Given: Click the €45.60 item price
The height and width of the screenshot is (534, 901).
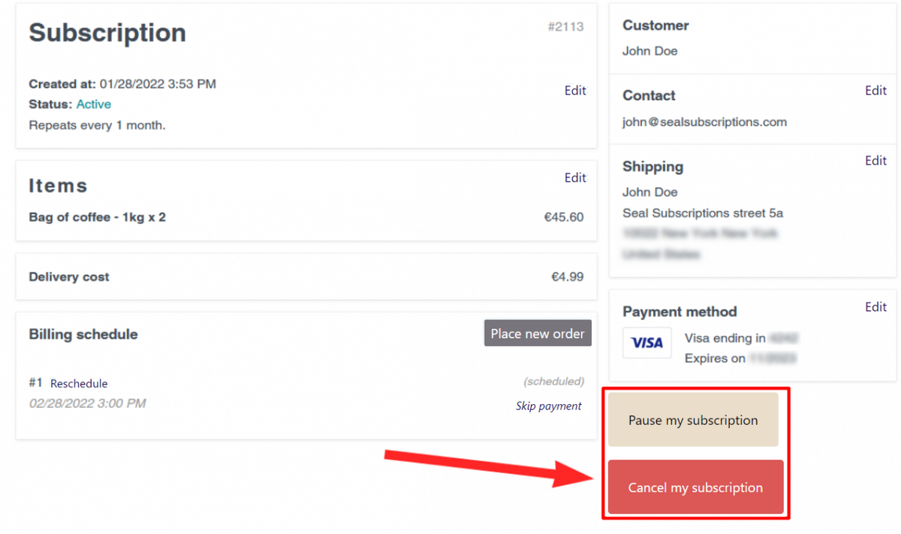Looking at the screenshot, I should [x=563, y=217].
